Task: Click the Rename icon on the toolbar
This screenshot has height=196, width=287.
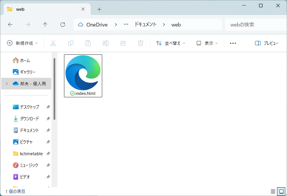Action: pyautogui.click(x=105, y=43)
